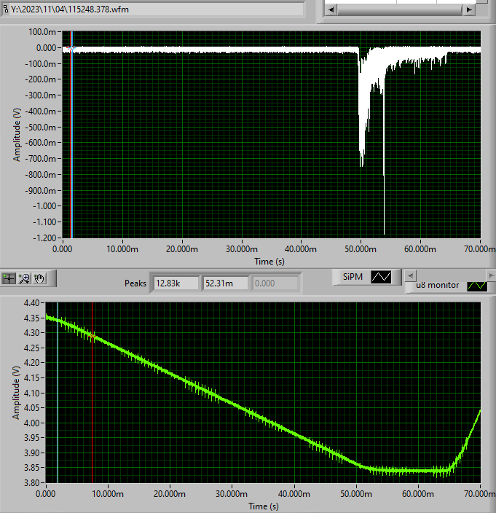Screen dimensions: 496x513
Task: Click the Peaks count field 12.83k
Action: [x=176, y=283]
